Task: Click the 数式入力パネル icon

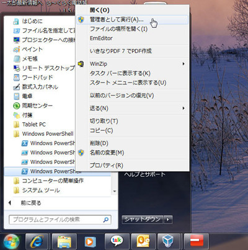Action: (16, 87)
